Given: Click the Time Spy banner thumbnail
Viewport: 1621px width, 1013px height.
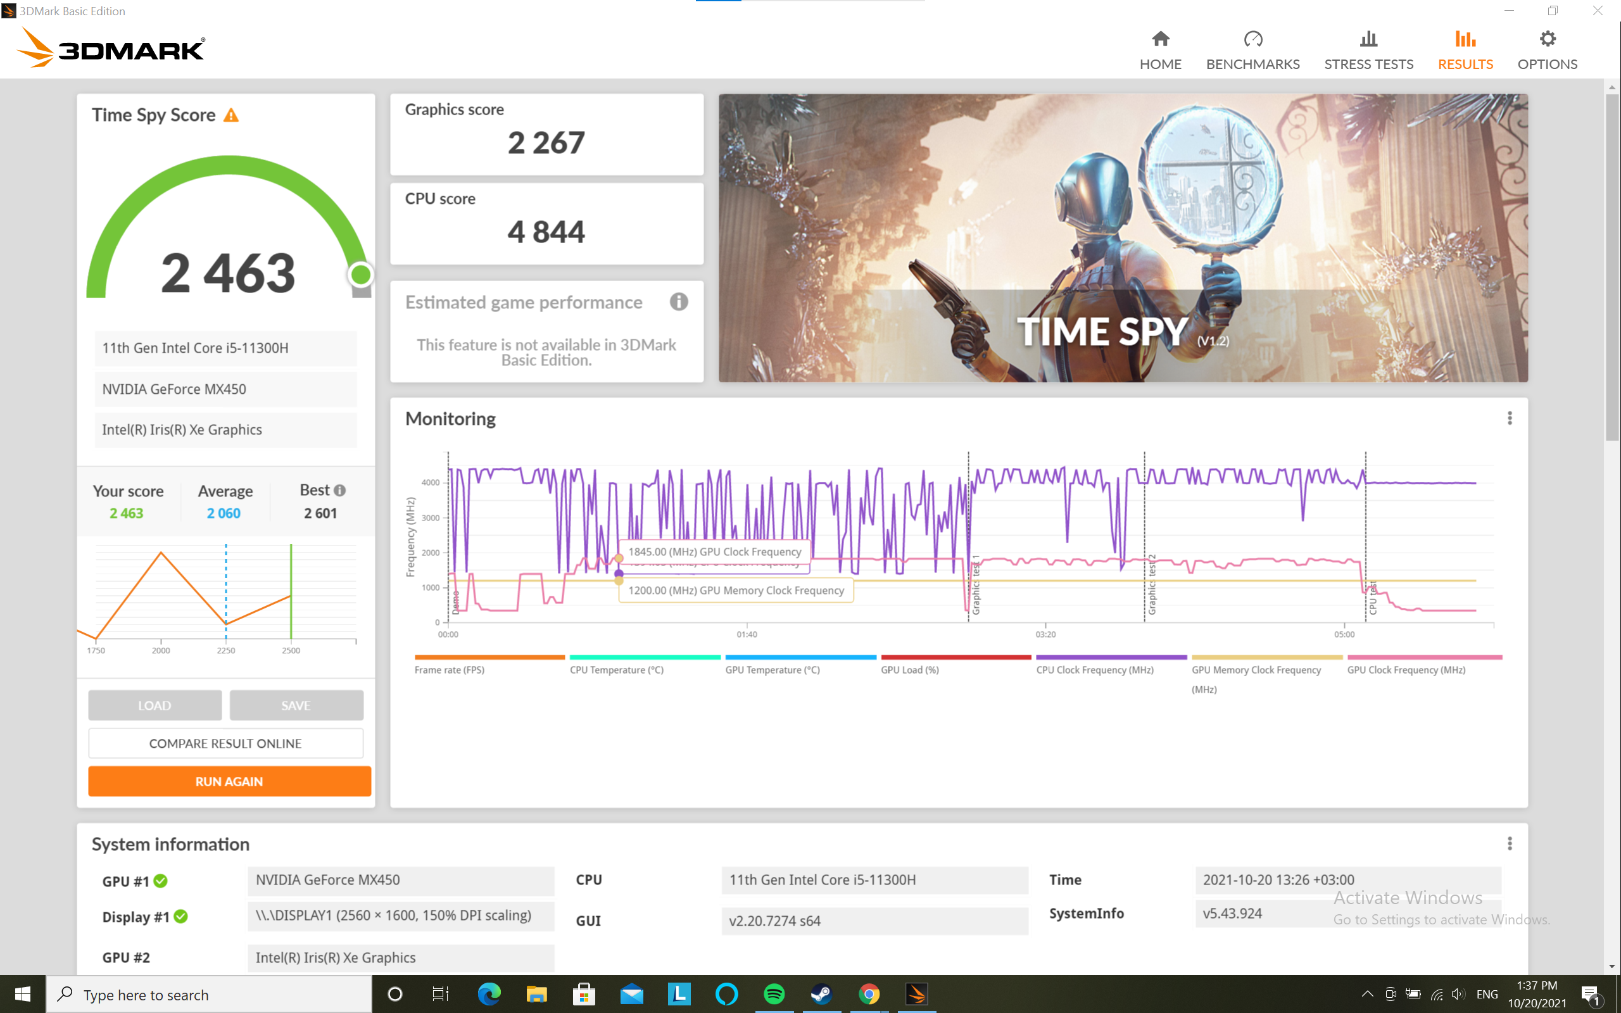Looking at the screenshot, I should (x=1123, y=238).
